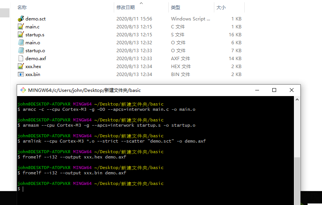Click the demo.axf file name
322x205 pixels.
36,58
